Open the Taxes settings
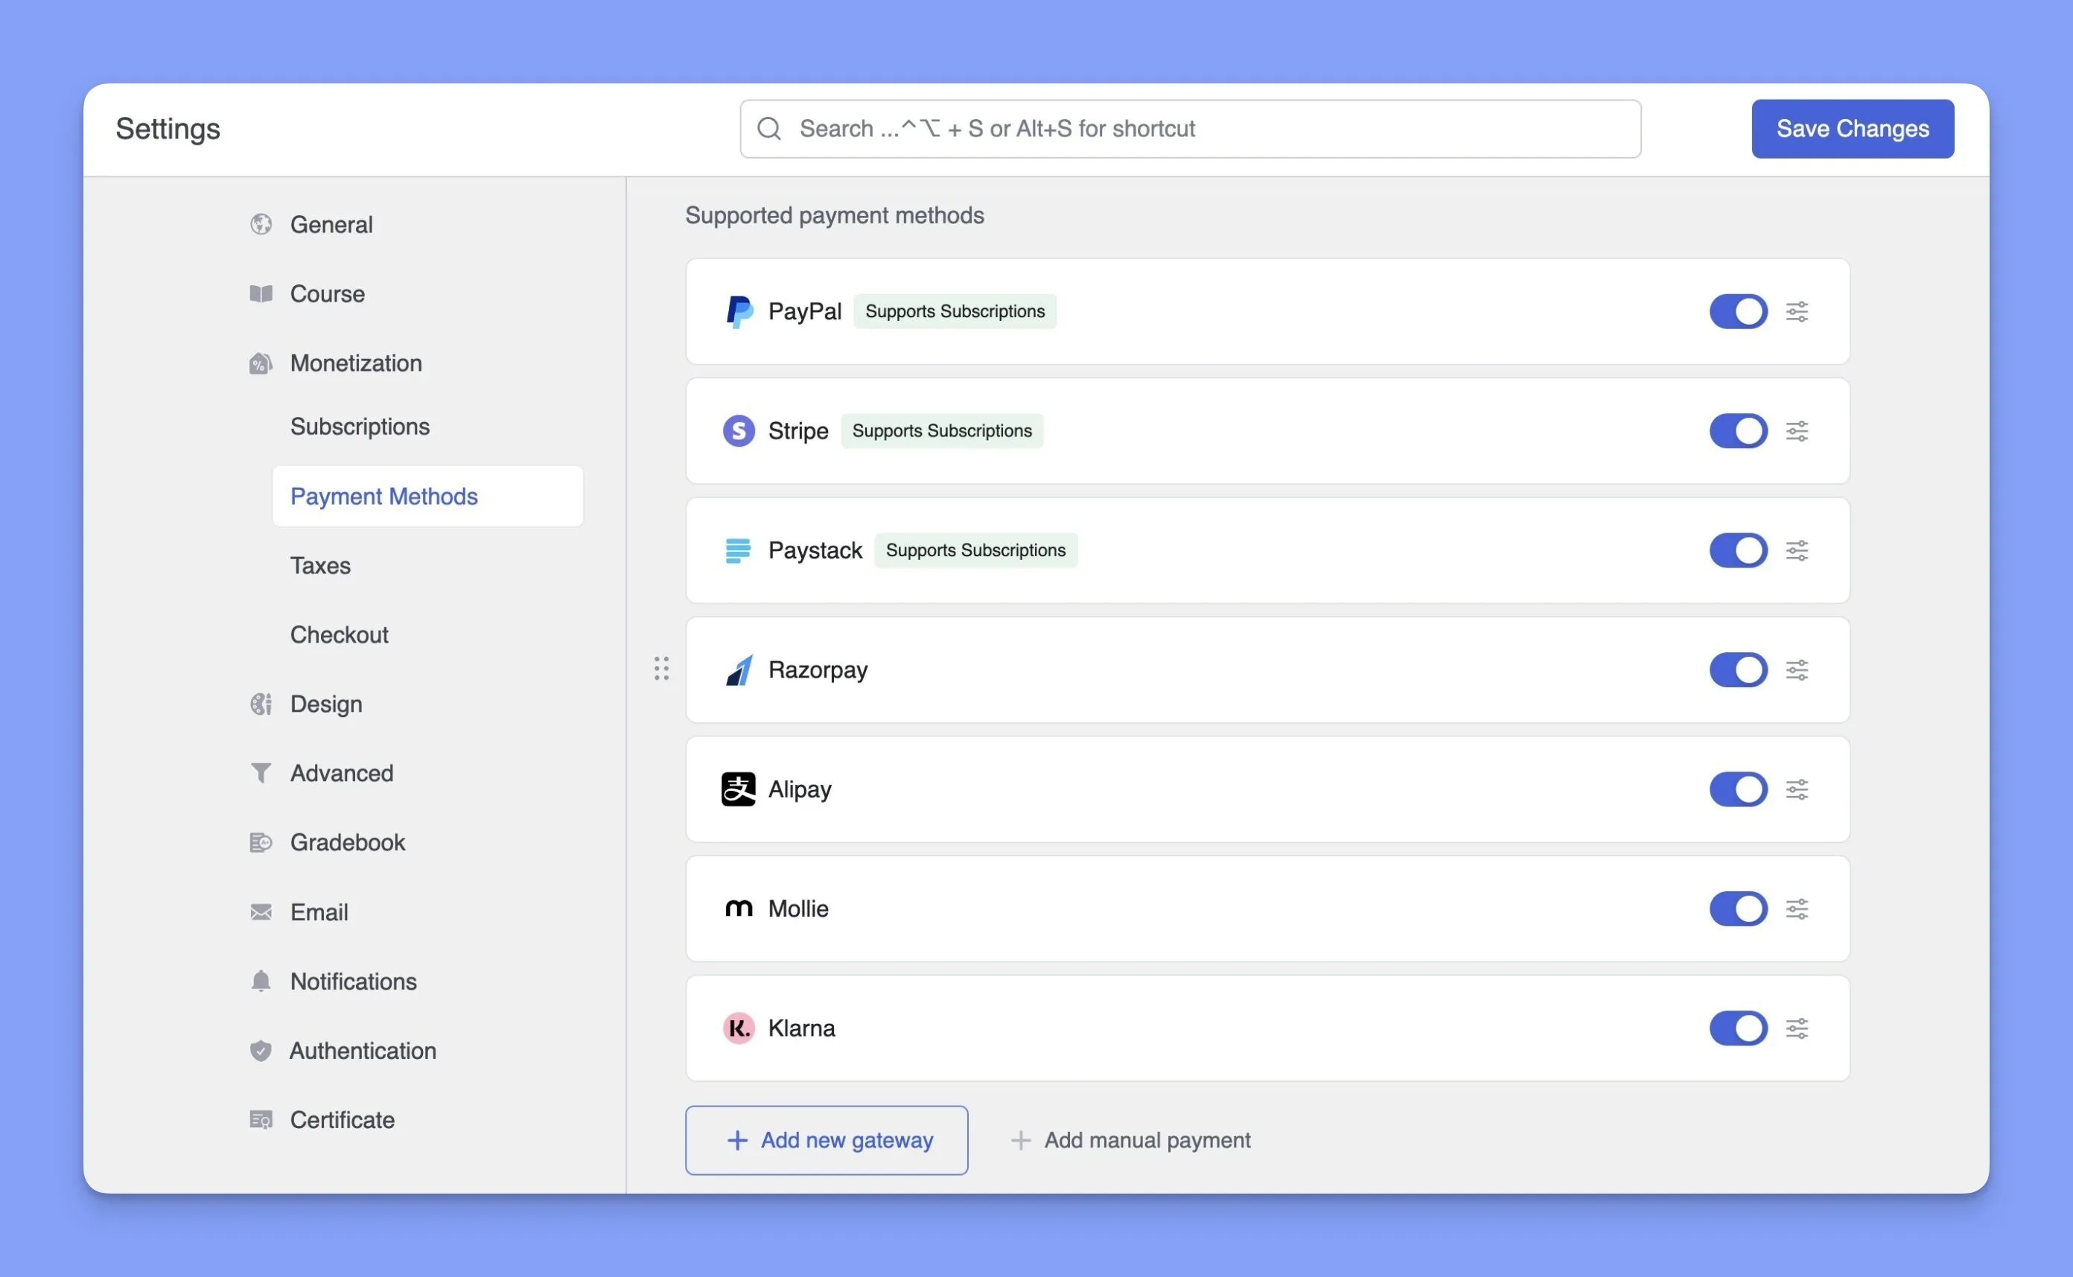2073x1277 pixels. 320,566
